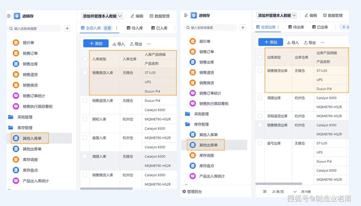This screenshot has height=206, width=361.
Task: Check the 盘亏出库 row checkbox
Action: pyautogui.click(x=260, y=143)
